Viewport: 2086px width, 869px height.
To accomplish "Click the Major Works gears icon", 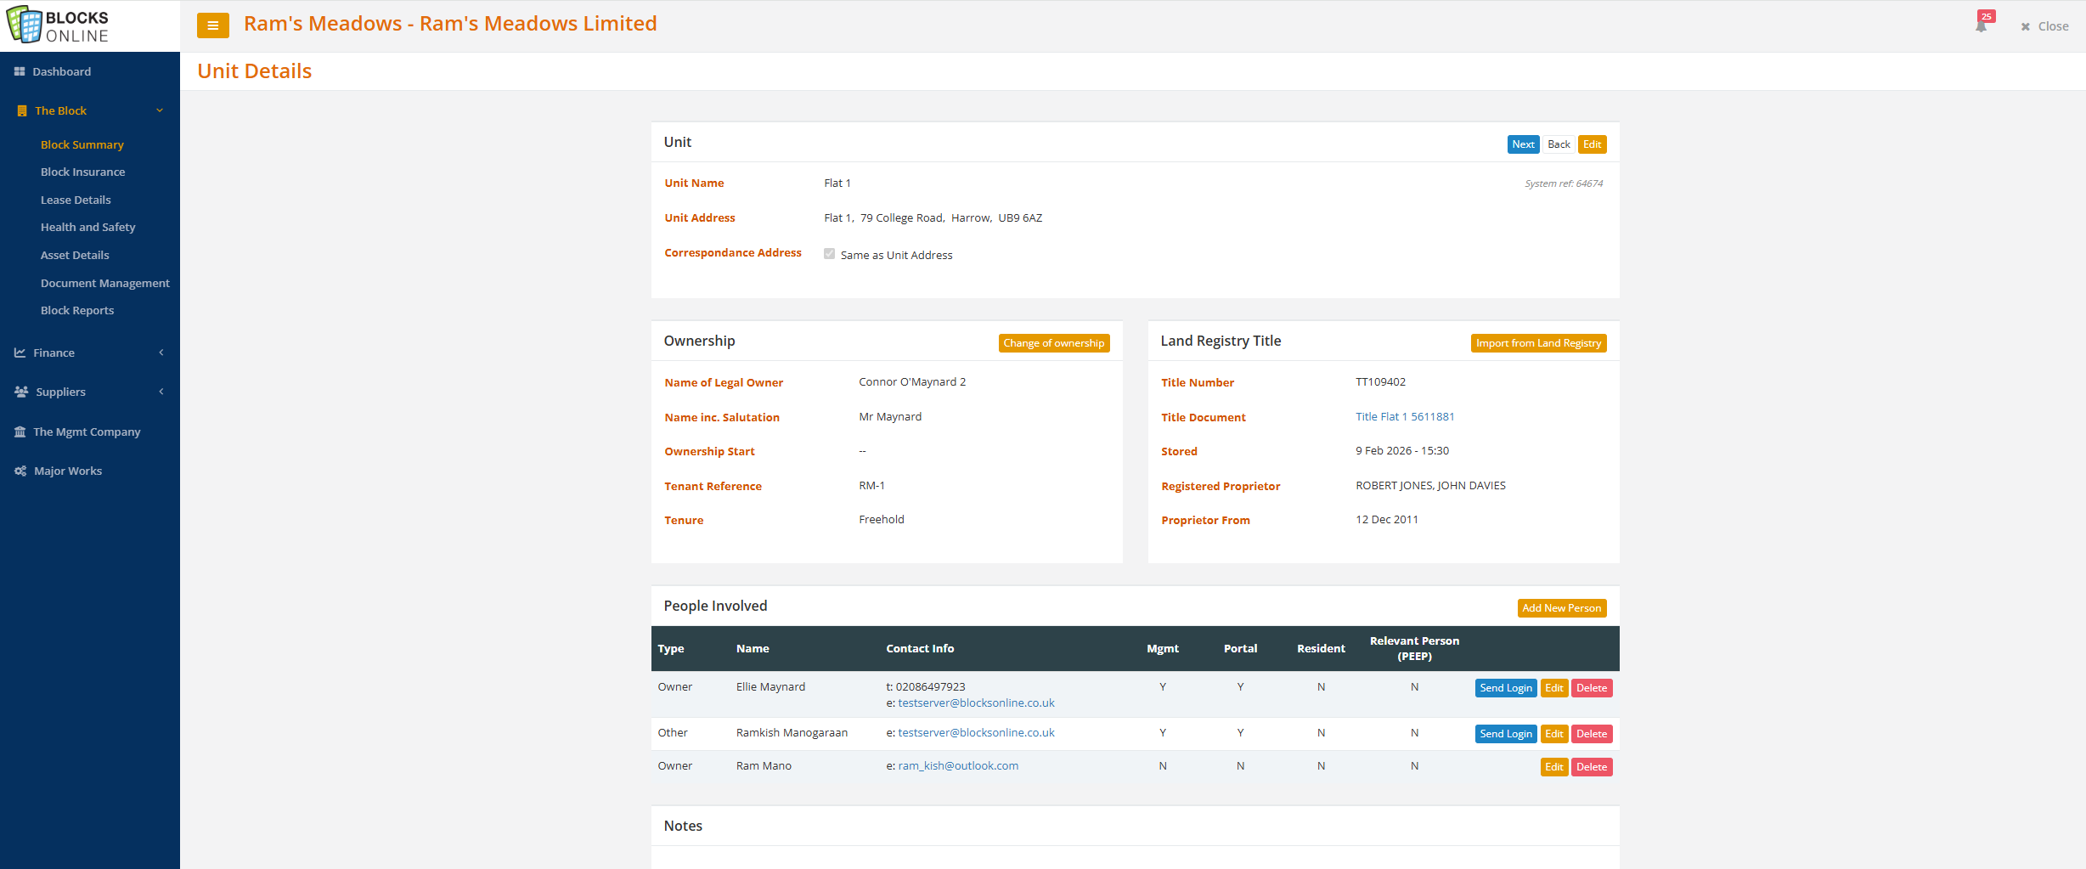I will (x=20, y=471).
